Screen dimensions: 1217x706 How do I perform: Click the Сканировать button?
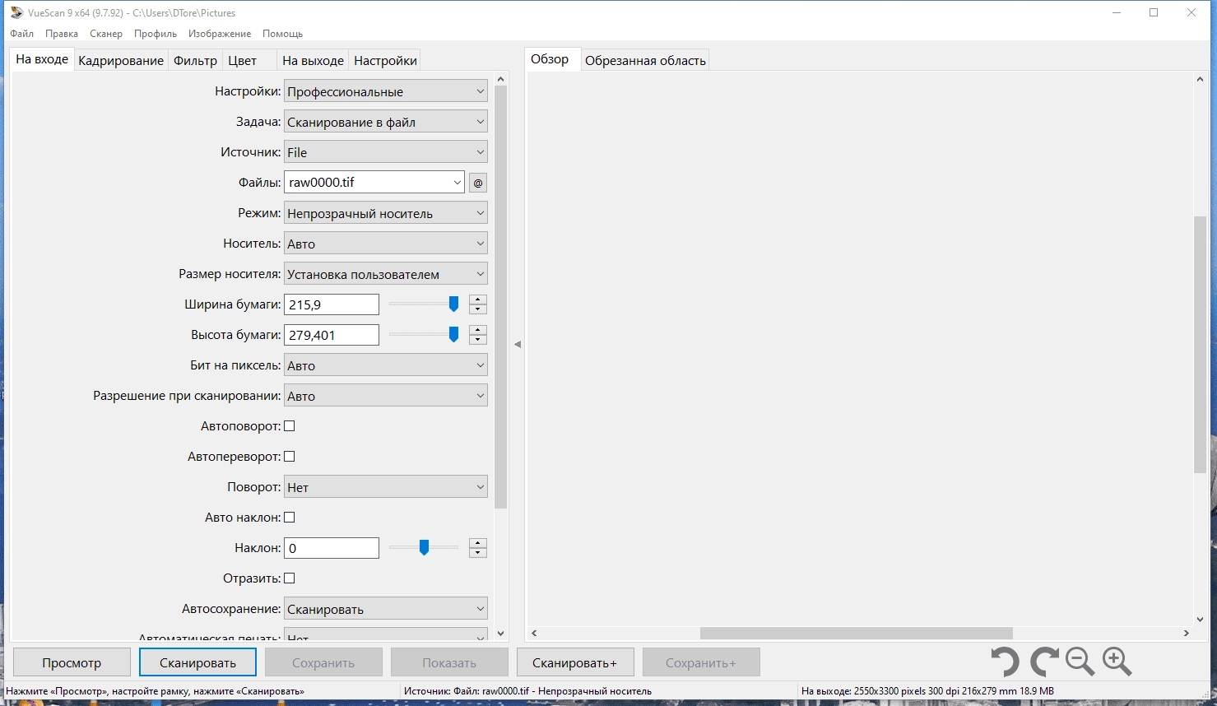(x=197, y=662)
